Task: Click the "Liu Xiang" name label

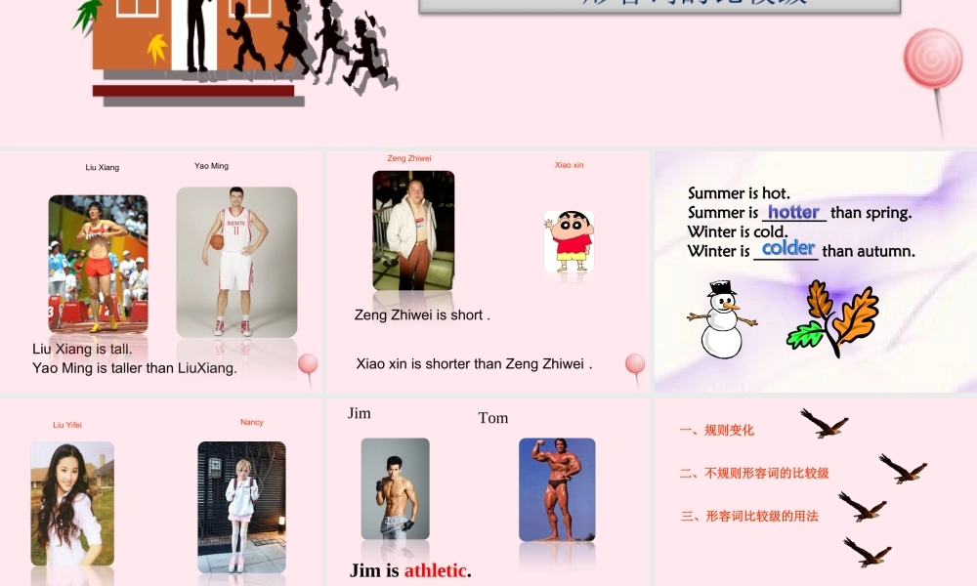Action: (103, 168)
